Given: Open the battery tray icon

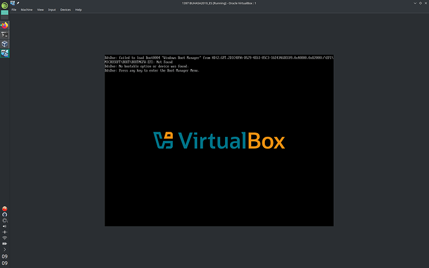Looking at the screenshot, I should point(4,244).
